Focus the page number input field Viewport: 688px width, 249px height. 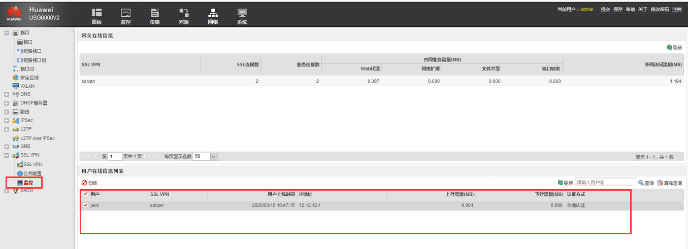tap(115, 157)
